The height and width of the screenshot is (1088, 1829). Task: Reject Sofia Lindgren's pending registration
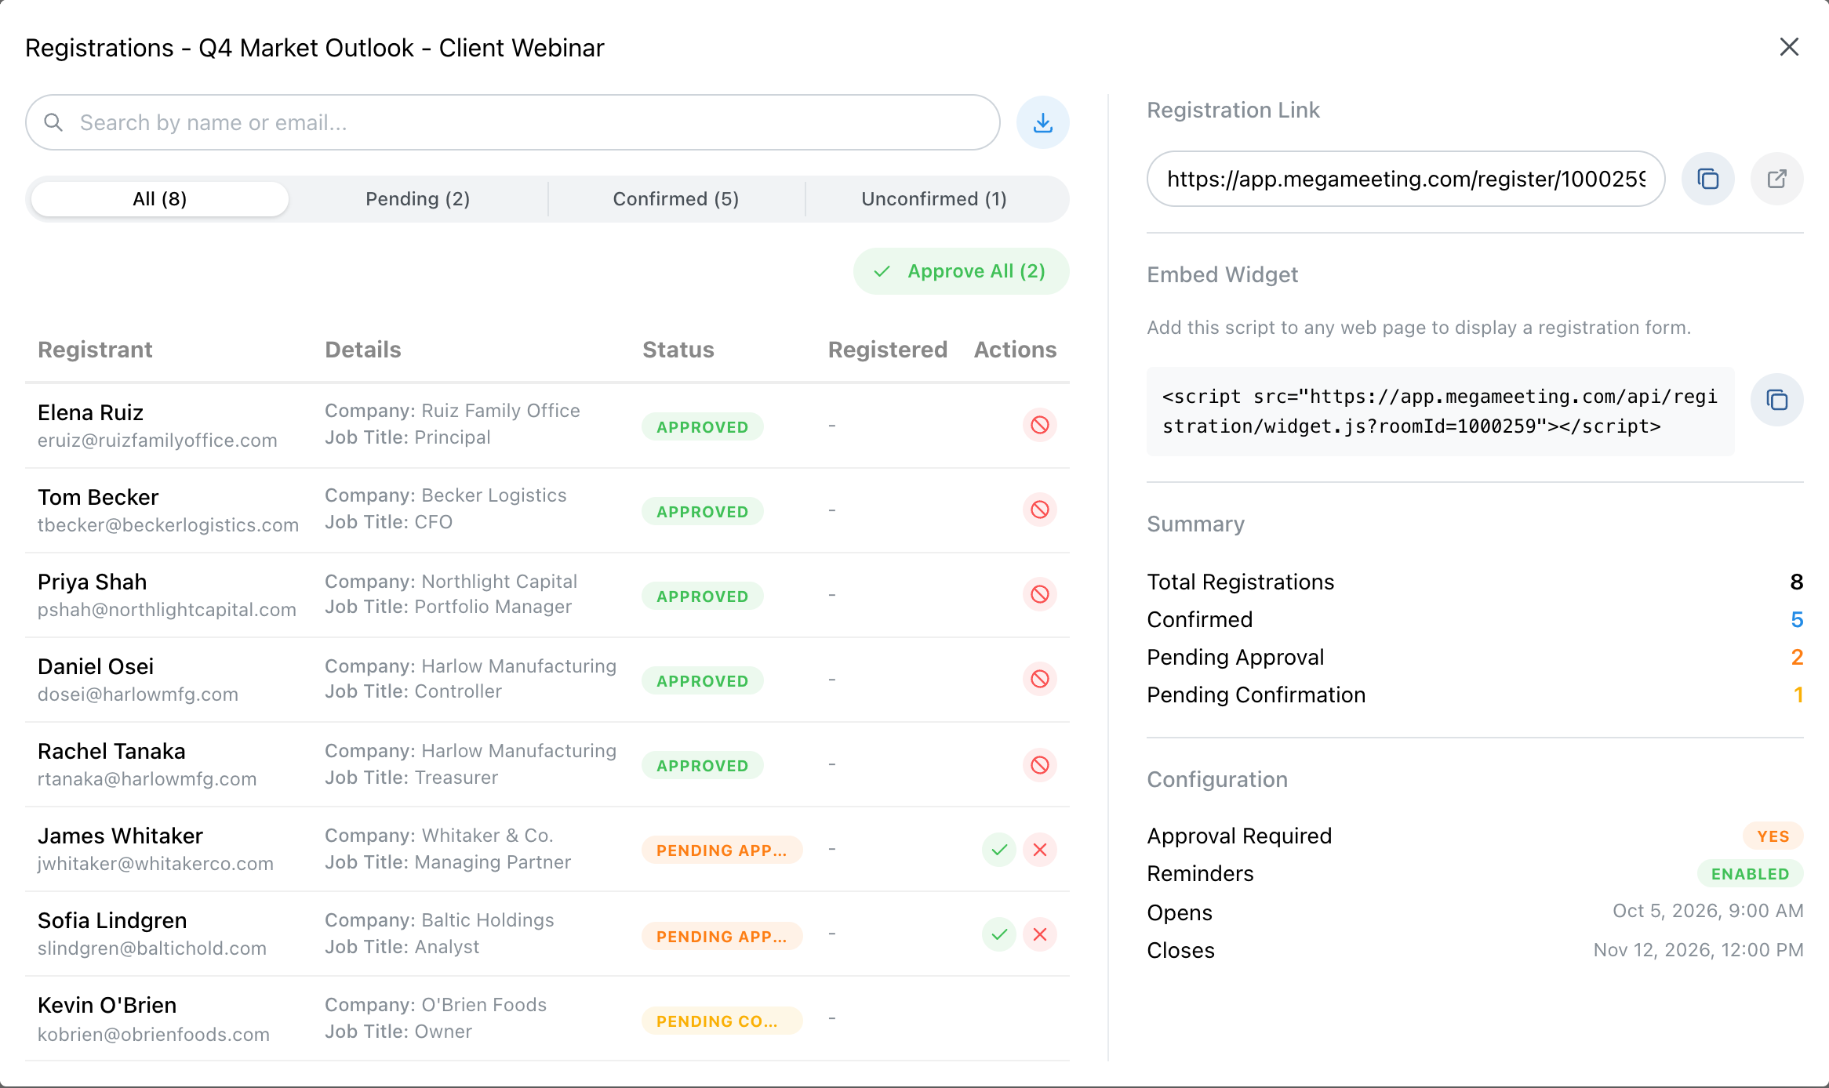coord(1040,934)
